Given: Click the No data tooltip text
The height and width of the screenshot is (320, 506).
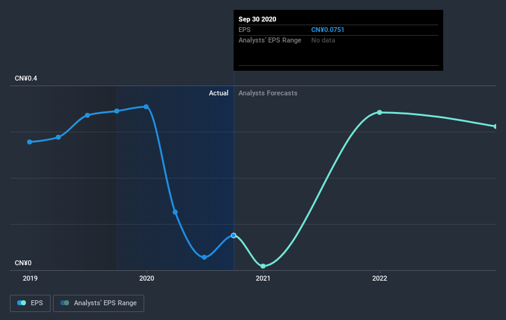Looking at the screenshot, I should [x=323, y=40].
